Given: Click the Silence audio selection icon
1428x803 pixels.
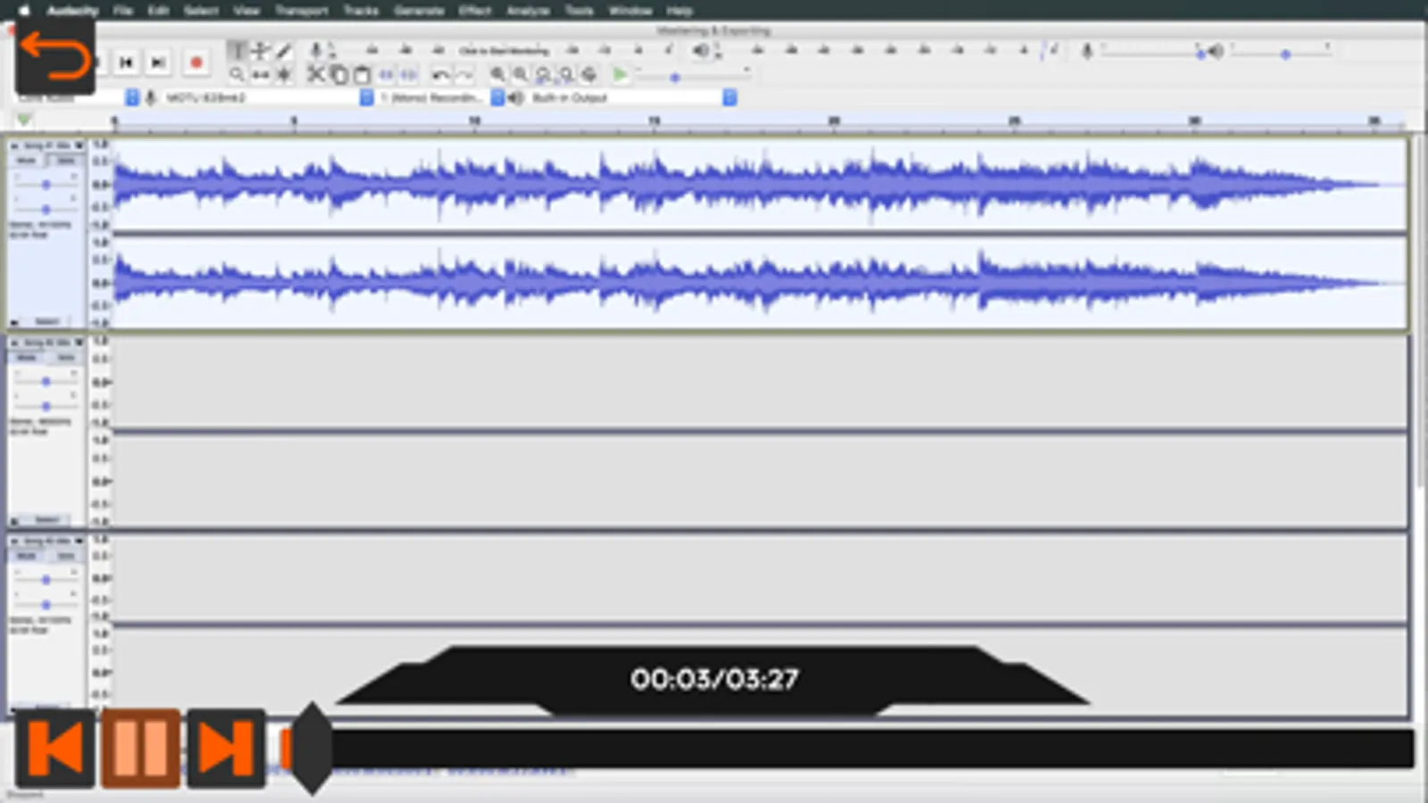Looking at the screenshot, I should 408,74.
